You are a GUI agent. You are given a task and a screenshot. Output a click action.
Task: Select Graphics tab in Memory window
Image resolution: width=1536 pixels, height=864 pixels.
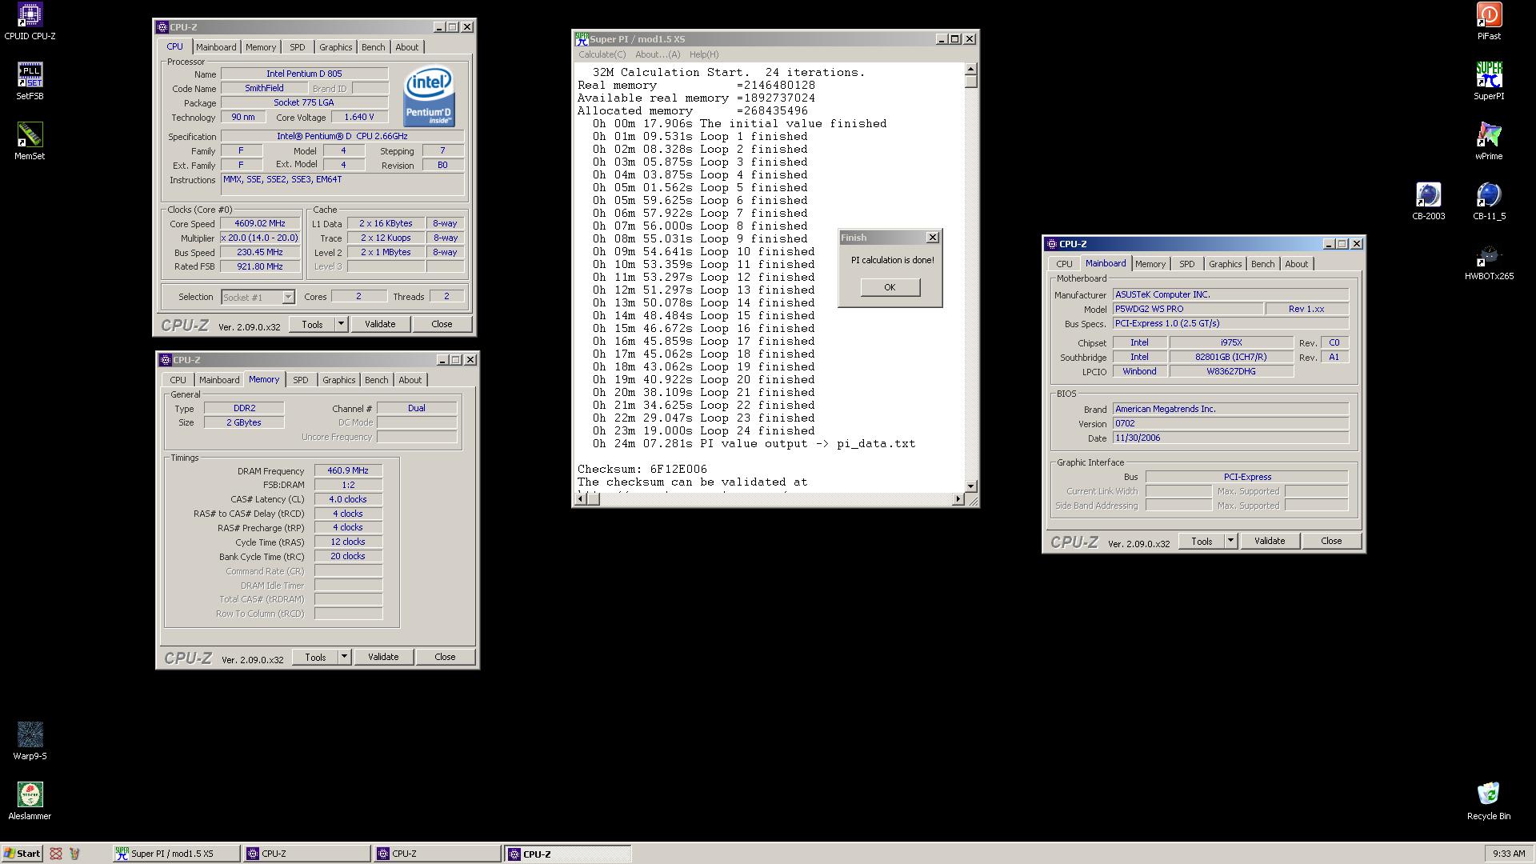338,380
